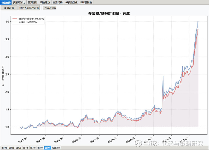Click the 对比当前品种走势 button

point(29,8)
